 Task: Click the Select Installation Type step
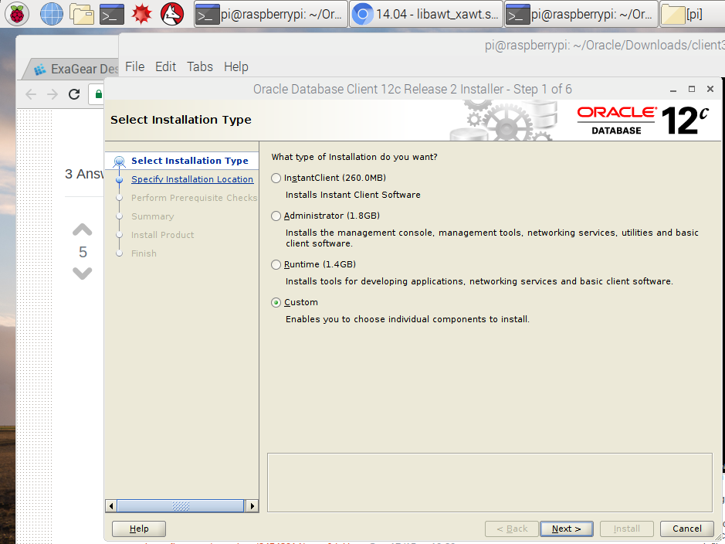tap(190, 161)
